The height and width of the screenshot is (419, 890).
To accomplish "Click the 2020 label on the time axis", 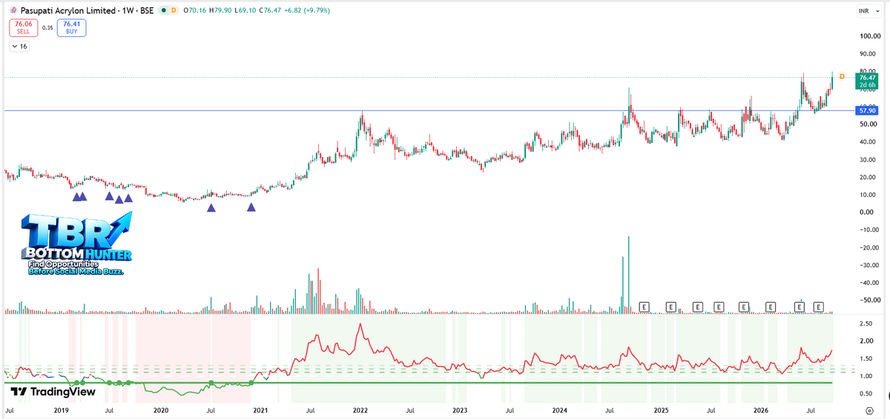I will [161, 409].
